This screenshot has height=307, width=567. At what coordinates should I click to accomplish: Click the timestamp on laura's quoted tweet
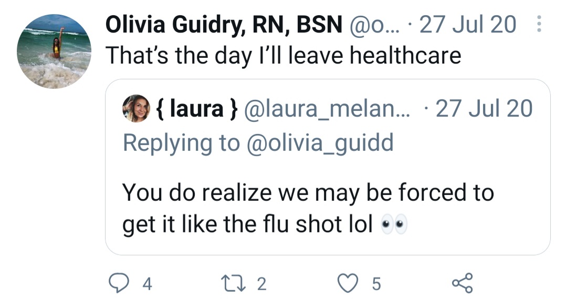[484, 109]
